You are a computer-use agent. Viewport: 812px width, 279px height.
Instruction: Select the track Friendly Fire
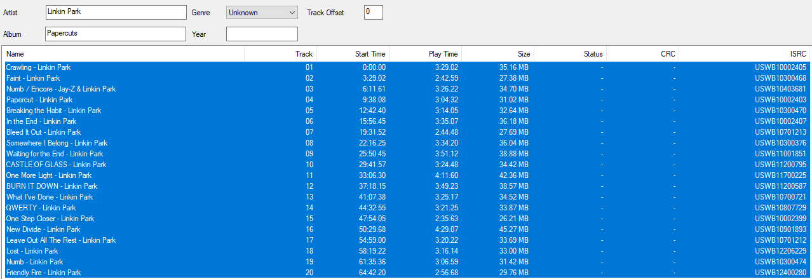[406, 273]
